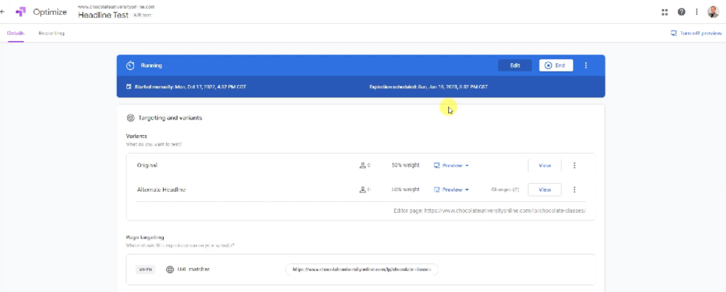Click the 50% weight for Original
Image resolution: width=726 pixels, height=292 pixels.
[406, 165]
